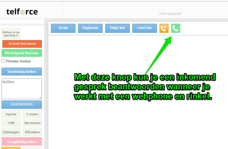Answer the incoming call with green phone icon
Image resolution: width=228 pixels, height=149 pixels.
(176, 28)
